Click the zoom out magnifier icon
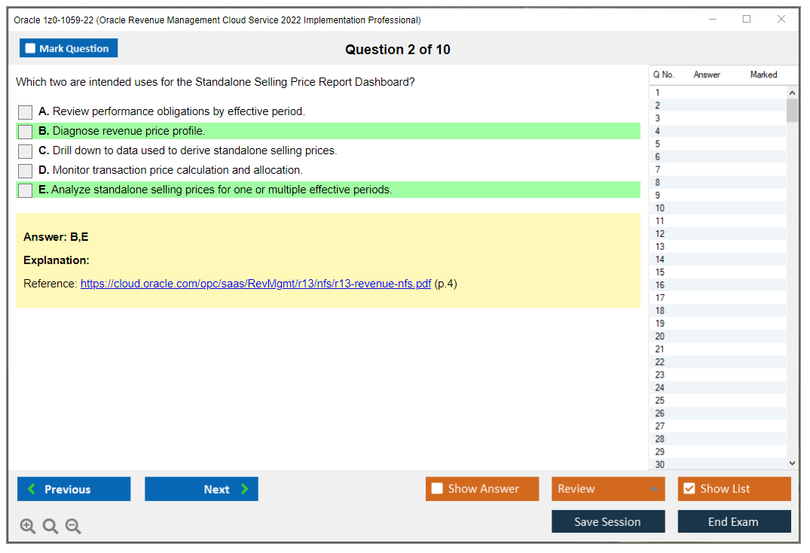Image resolution: width=810 pixels, height=553 pixels. pos(73,526)
